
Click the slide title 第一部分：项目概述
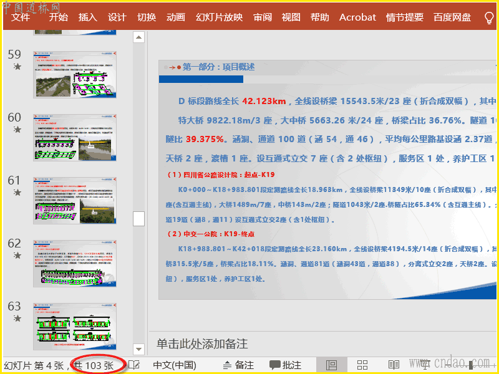(x=218, y=67)
